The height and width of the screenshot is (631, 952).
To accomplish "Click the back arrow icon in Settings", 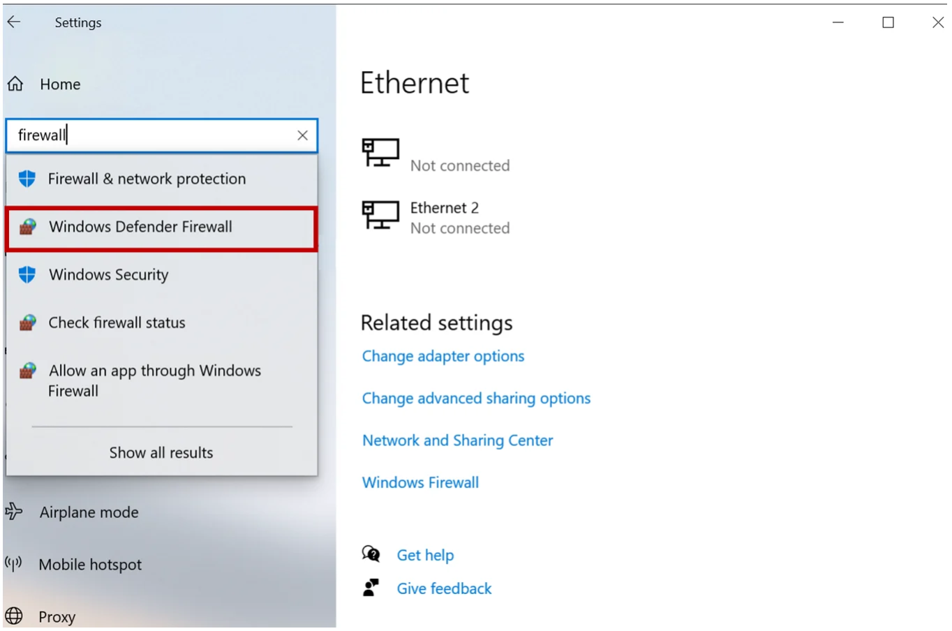I will pyautogui.click(x=14, y=22).
